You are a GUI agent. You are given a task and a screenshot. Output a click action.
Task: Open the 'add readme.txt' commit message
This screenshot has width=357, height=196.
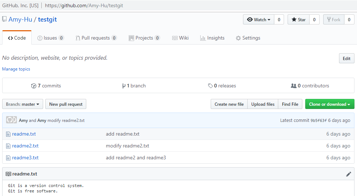[x=123, y=134]
